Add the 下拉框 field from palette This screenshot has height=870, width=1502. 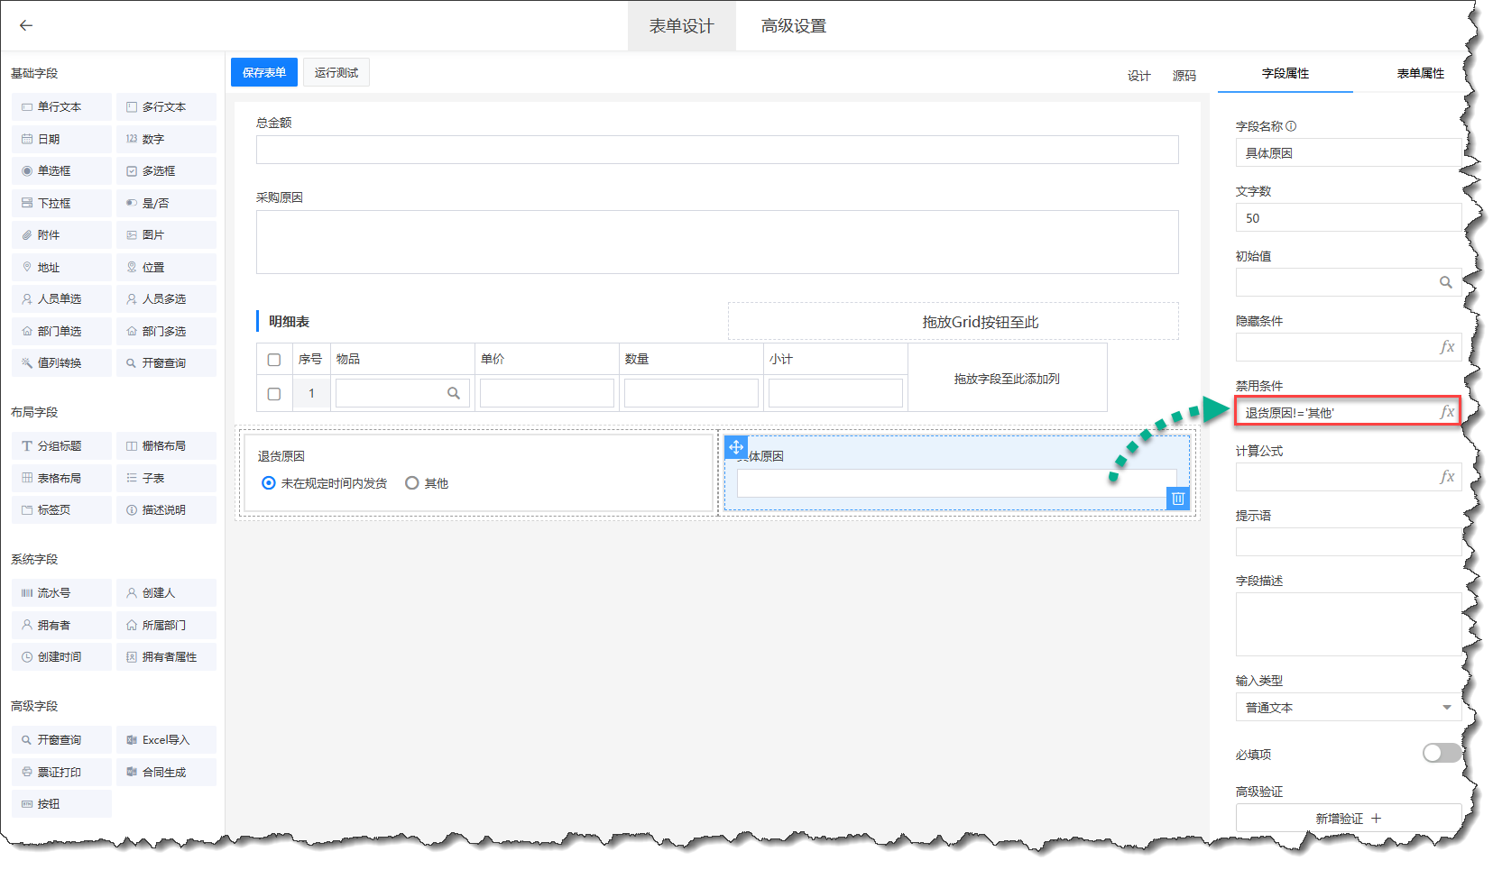coord(61,203)
